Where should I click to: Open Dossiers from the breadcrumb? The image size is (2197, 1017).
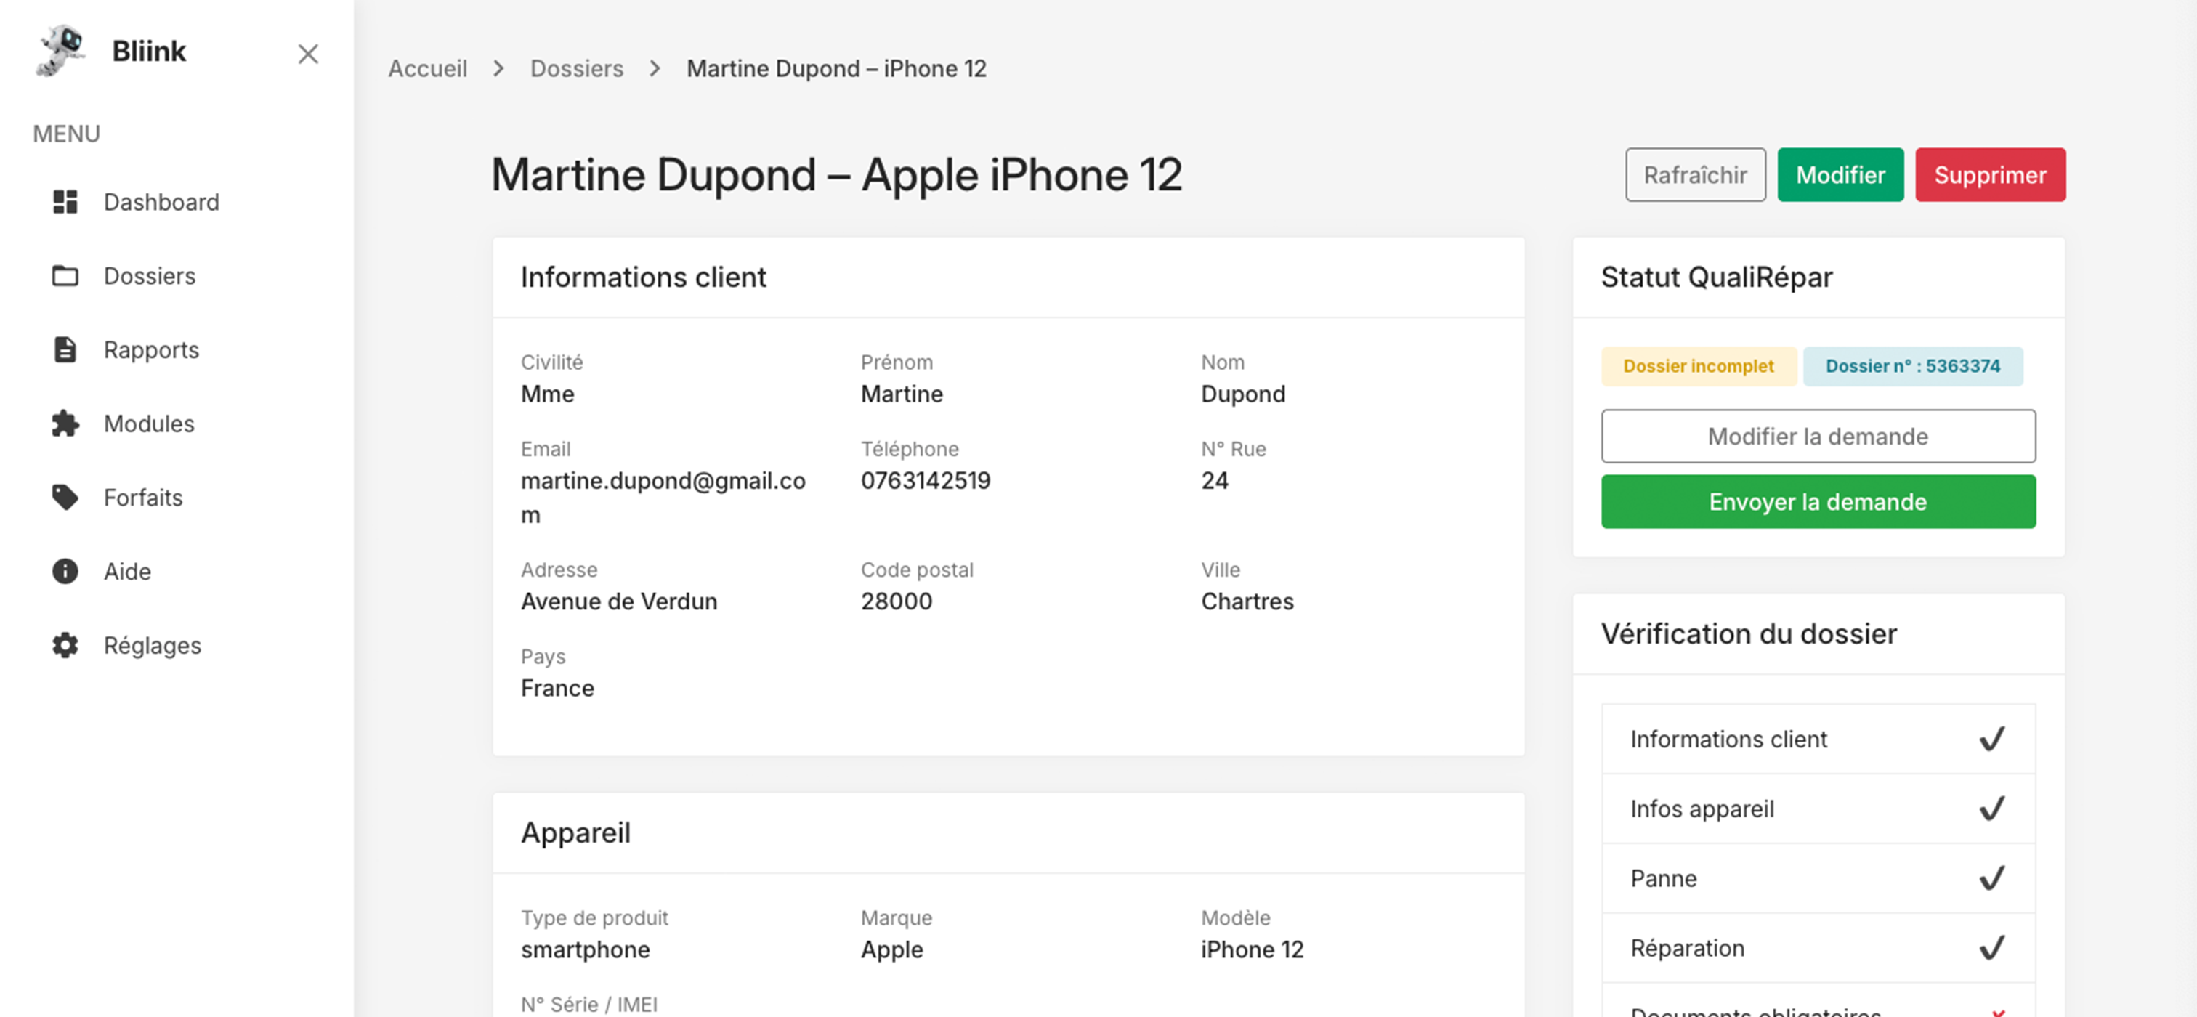coord(577,68)
